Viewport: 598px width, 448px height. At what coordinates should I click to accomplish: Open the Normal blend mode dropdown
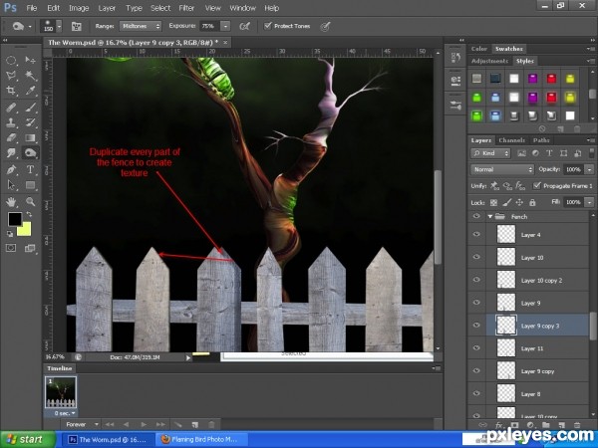(502, 169)
